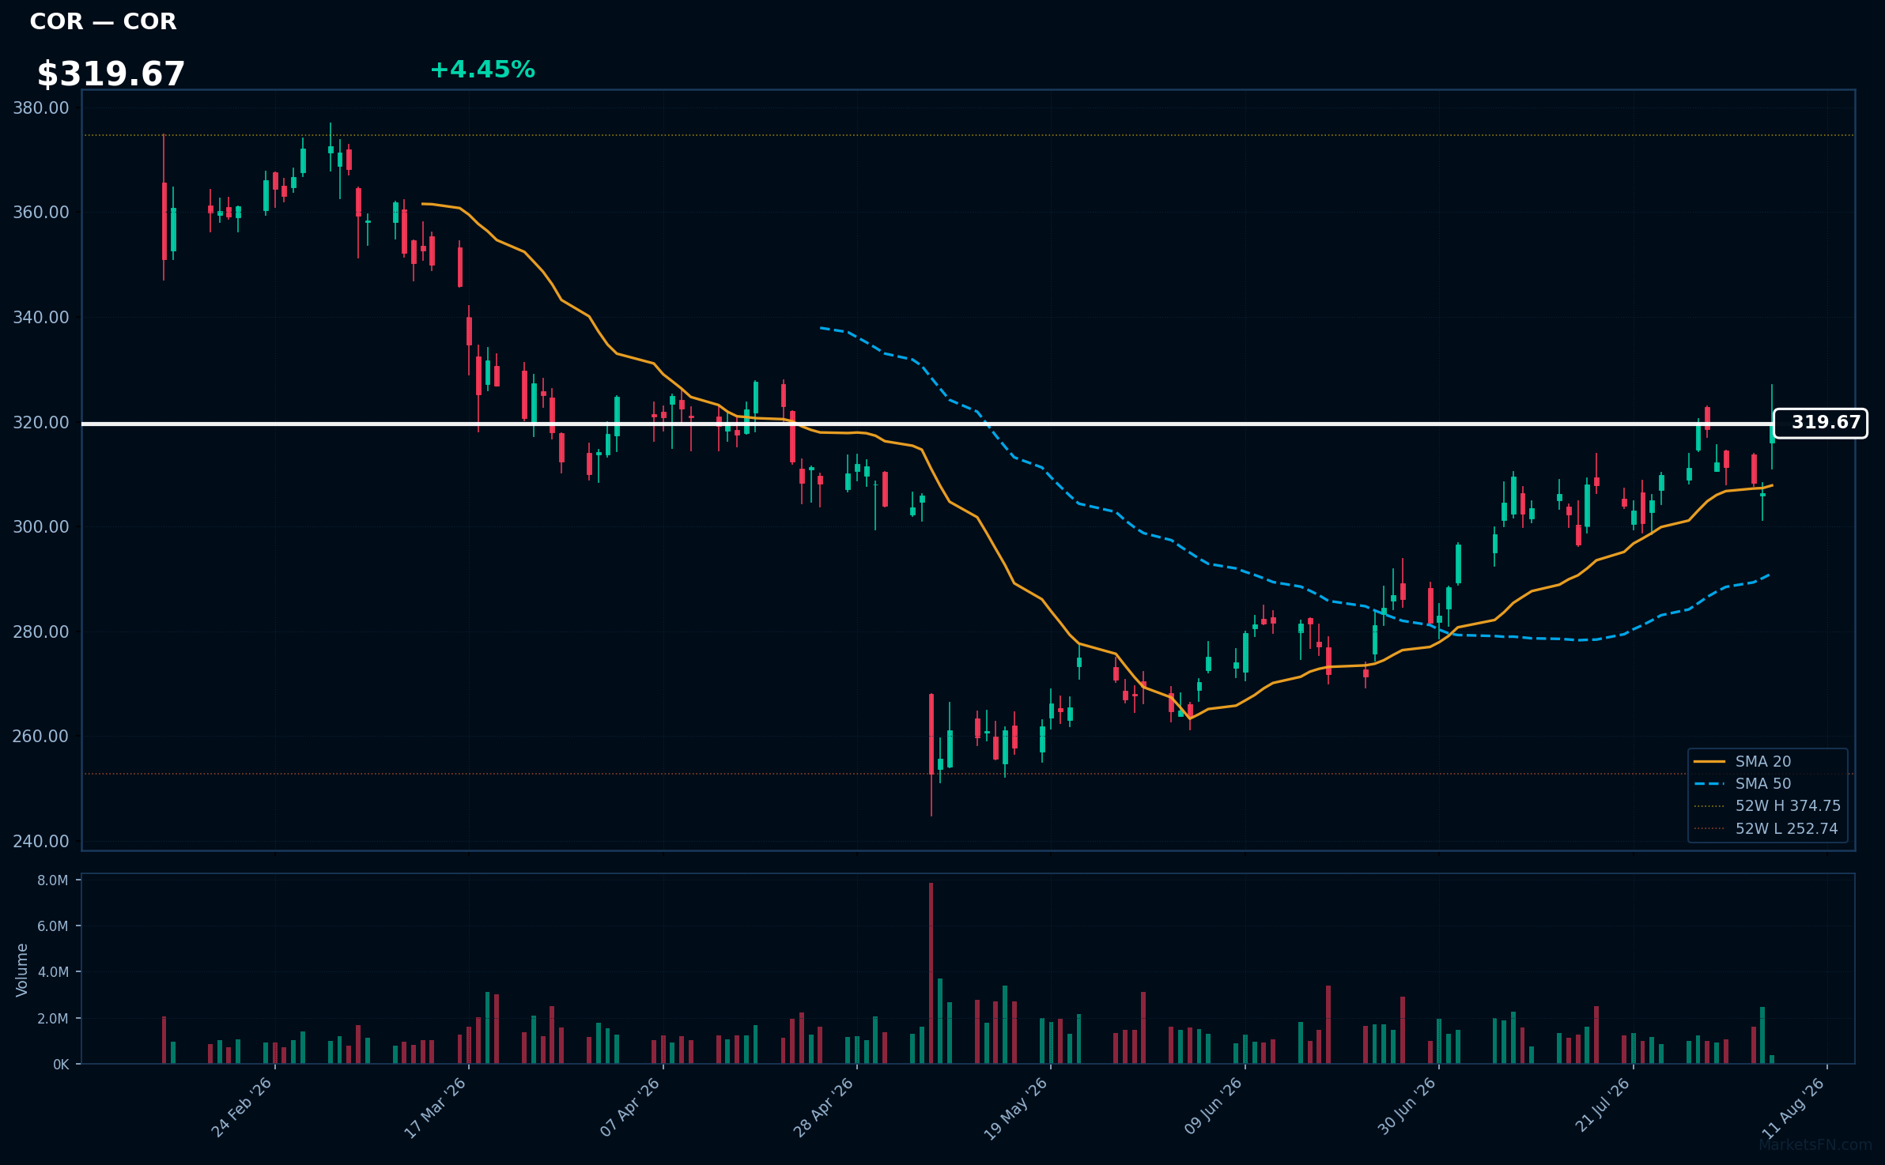Click the 6.0M volume axis label
This screenshot has height=1165, width=1885.
point(52,926)
